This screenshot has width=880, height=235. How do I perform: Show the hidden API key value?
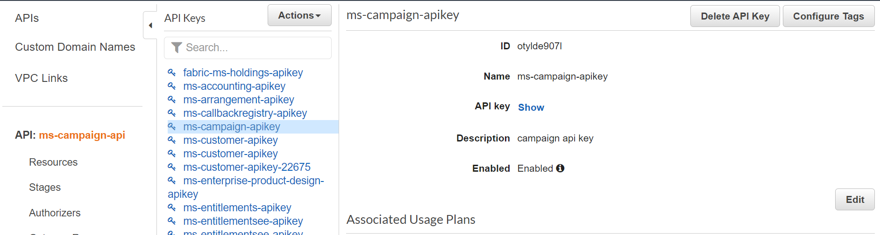(x=531, y=107)
